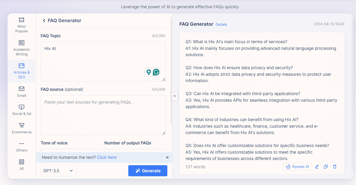Click the Grammarly logo in FAQ Topic box
This screenshot has height=185, width=356.
(156, 72)
